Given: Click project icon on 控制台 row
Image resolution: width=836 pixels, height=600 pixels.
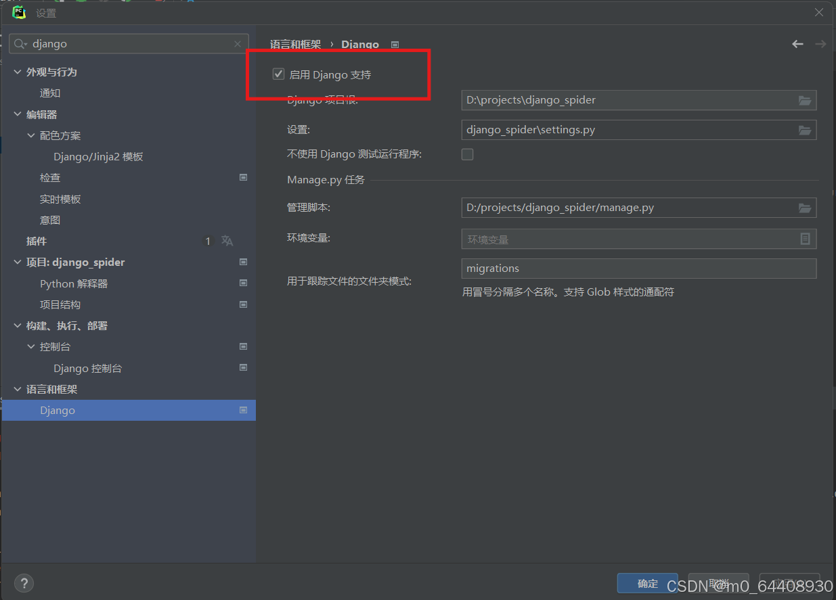Looking at the screenshot, I should (x=244, y=346).
